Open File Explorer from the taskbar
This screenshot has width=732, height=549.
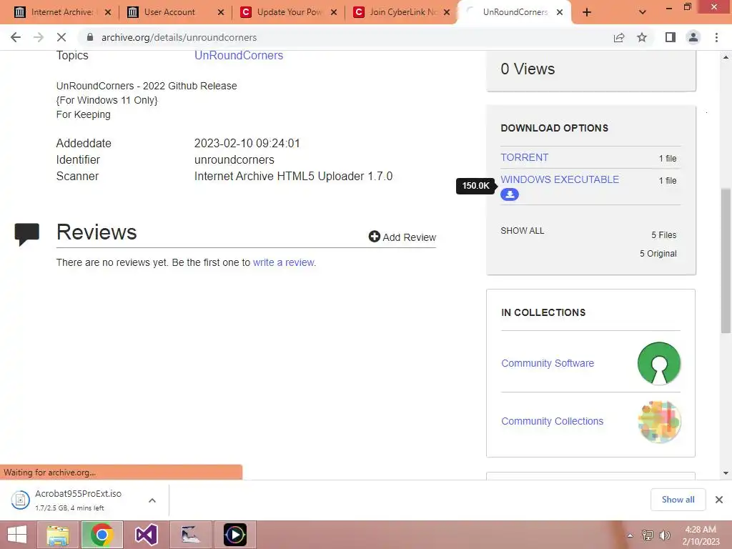click(58, 535)
